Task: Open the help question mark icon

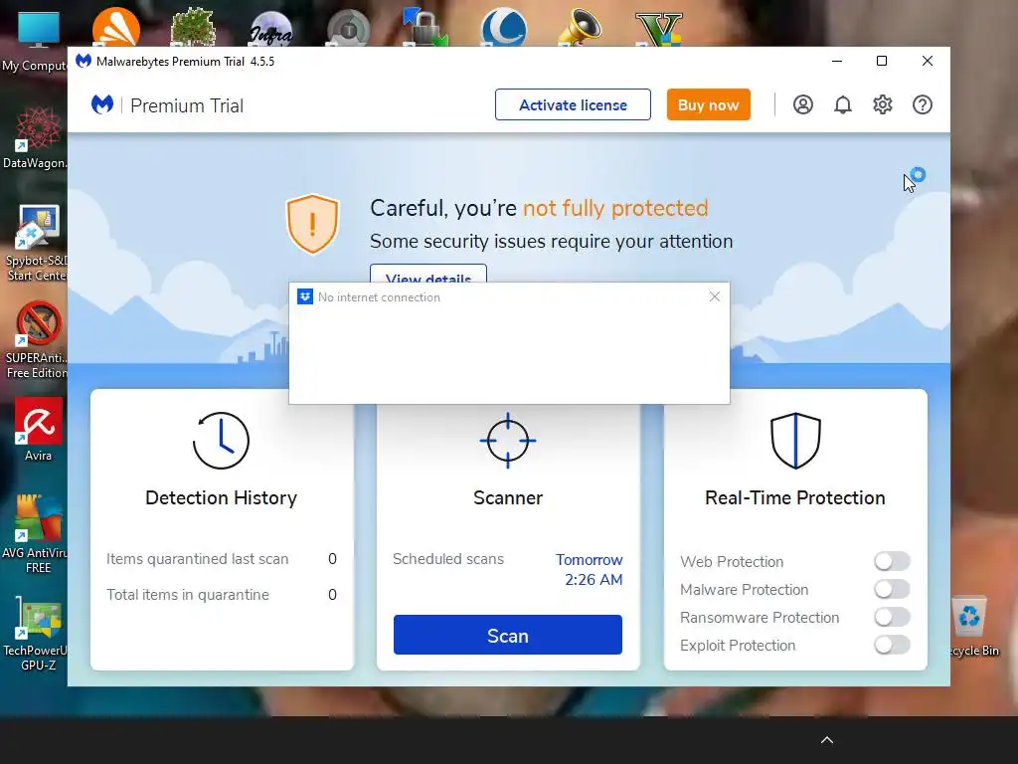Action: (922, 104)
